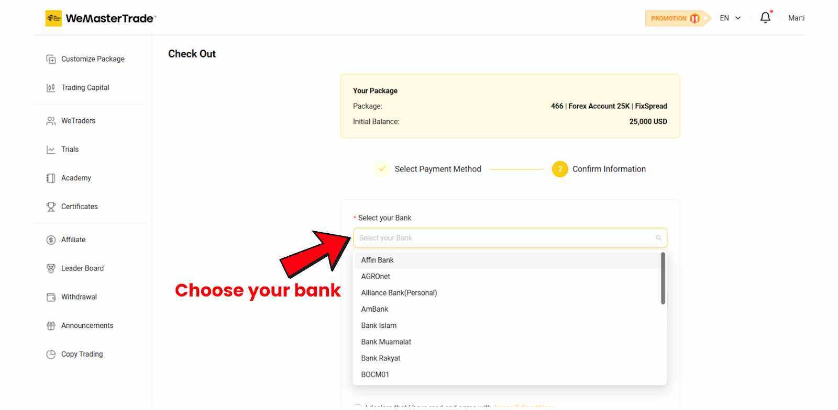Go back to Select Payment Method step
Viewport: 838px width, 410px height.
pyautogui.click(x=437, y=169)
